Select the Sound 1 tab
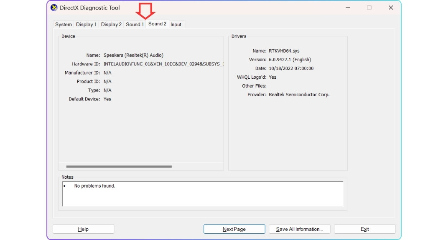Screen dimensions: 428x240 tap(135, 24)
